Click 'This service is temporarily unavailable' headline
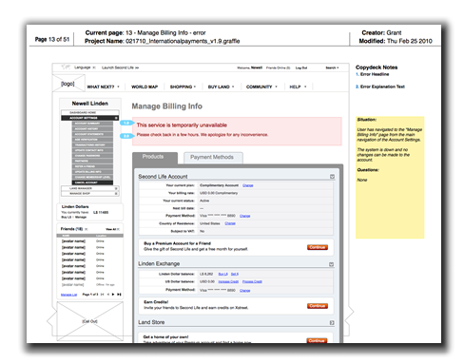 [x=182, y=125]
